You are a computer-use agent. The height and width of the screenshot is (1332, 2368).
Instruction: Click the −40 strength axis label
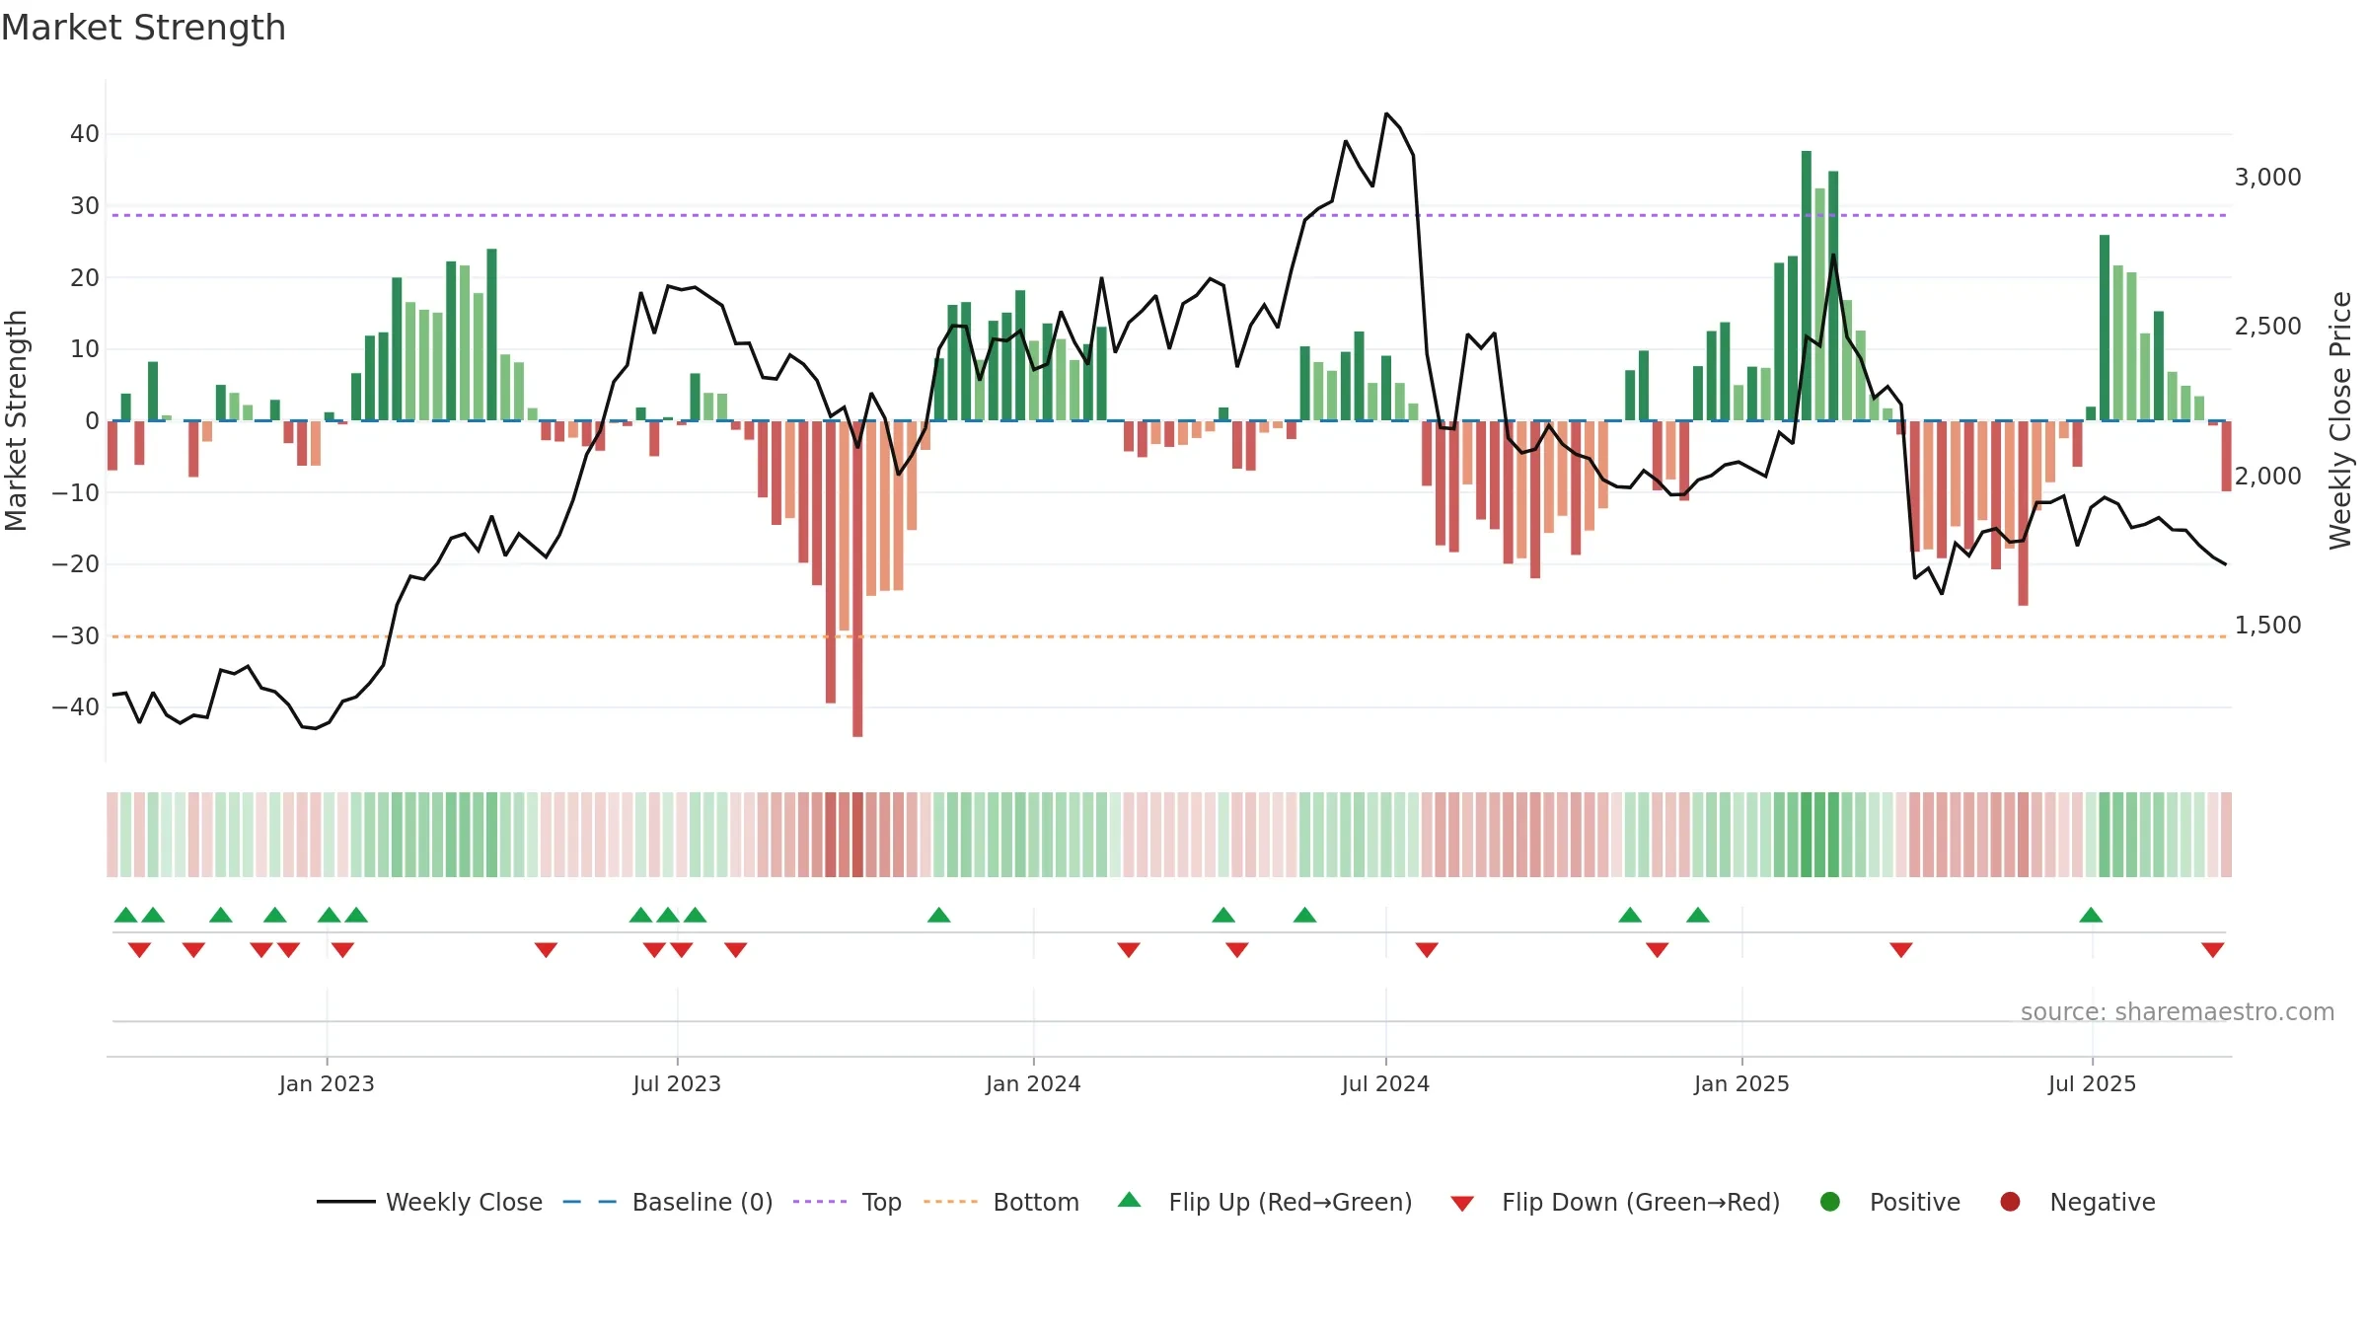pos(76,707)
